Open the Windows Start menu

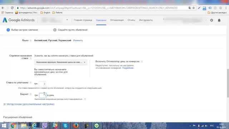tap(4, 126)
